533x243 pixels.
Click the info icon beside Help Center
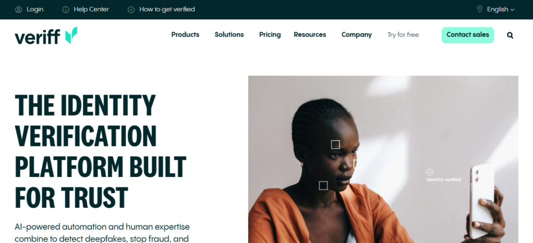66,9
